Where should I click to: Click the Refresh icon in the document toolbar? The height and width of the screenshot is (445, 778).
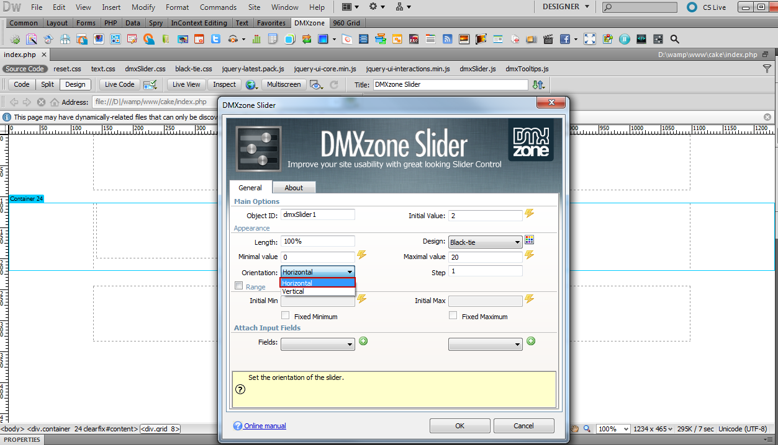334,85
